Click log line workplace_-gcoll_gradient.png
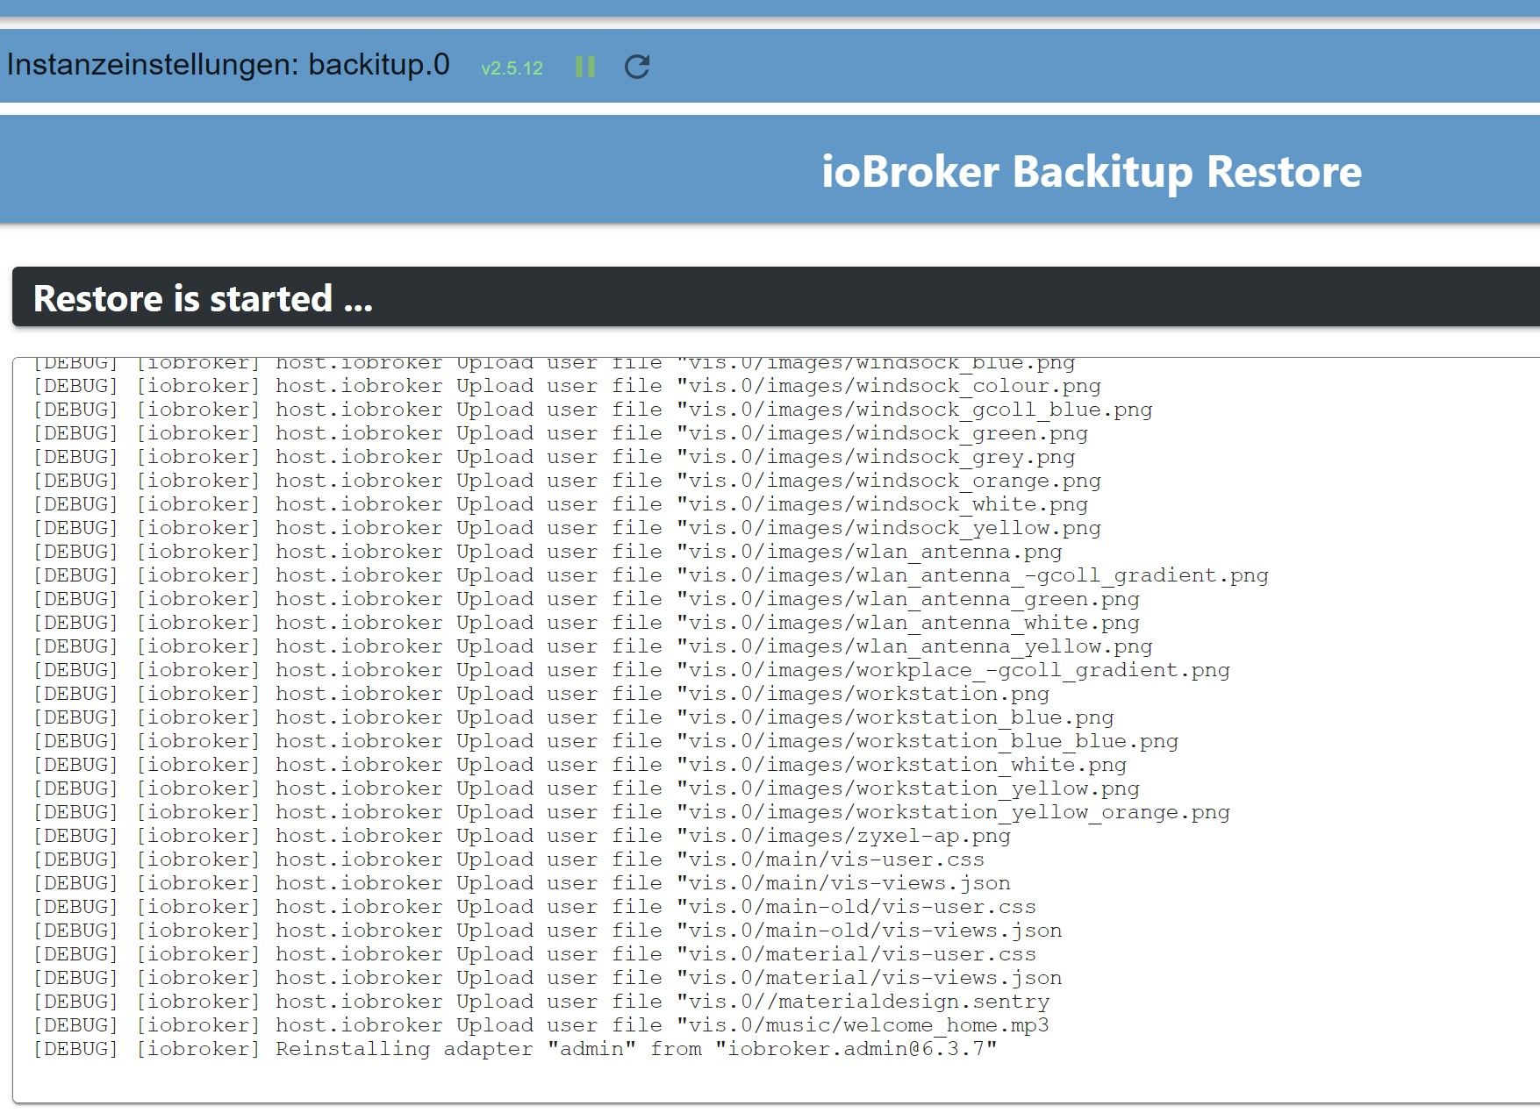This screenshot has width=1540, height=1120. [632, 670]
